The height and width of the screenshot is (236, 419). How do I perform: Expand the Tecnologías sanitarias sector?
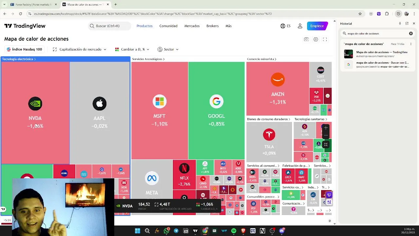click(311, 119)
